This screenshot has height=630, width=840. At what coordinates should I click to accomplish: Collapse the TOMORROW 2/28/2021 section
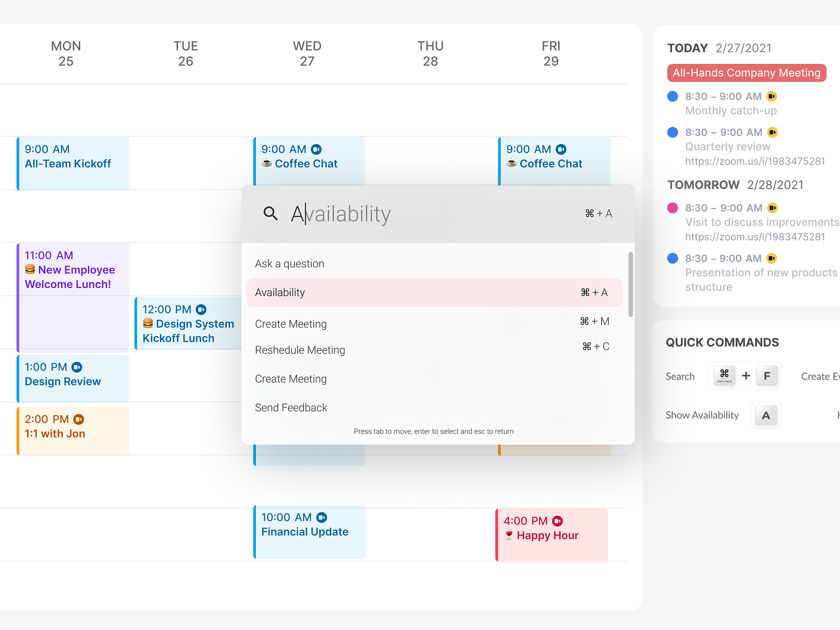coord(703,185)
